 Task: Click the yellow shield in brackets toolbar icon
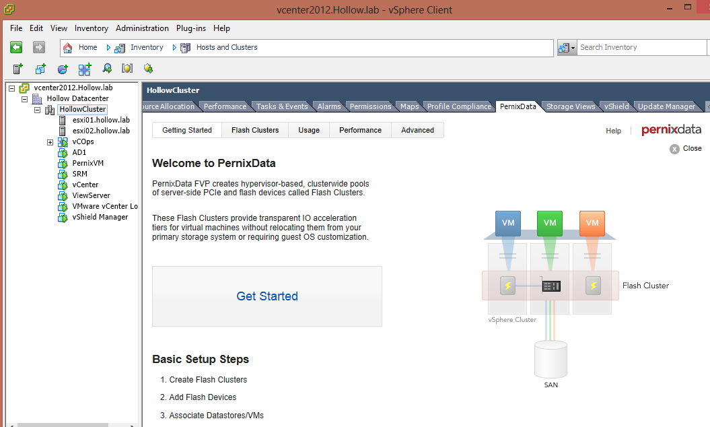[127, 69]
